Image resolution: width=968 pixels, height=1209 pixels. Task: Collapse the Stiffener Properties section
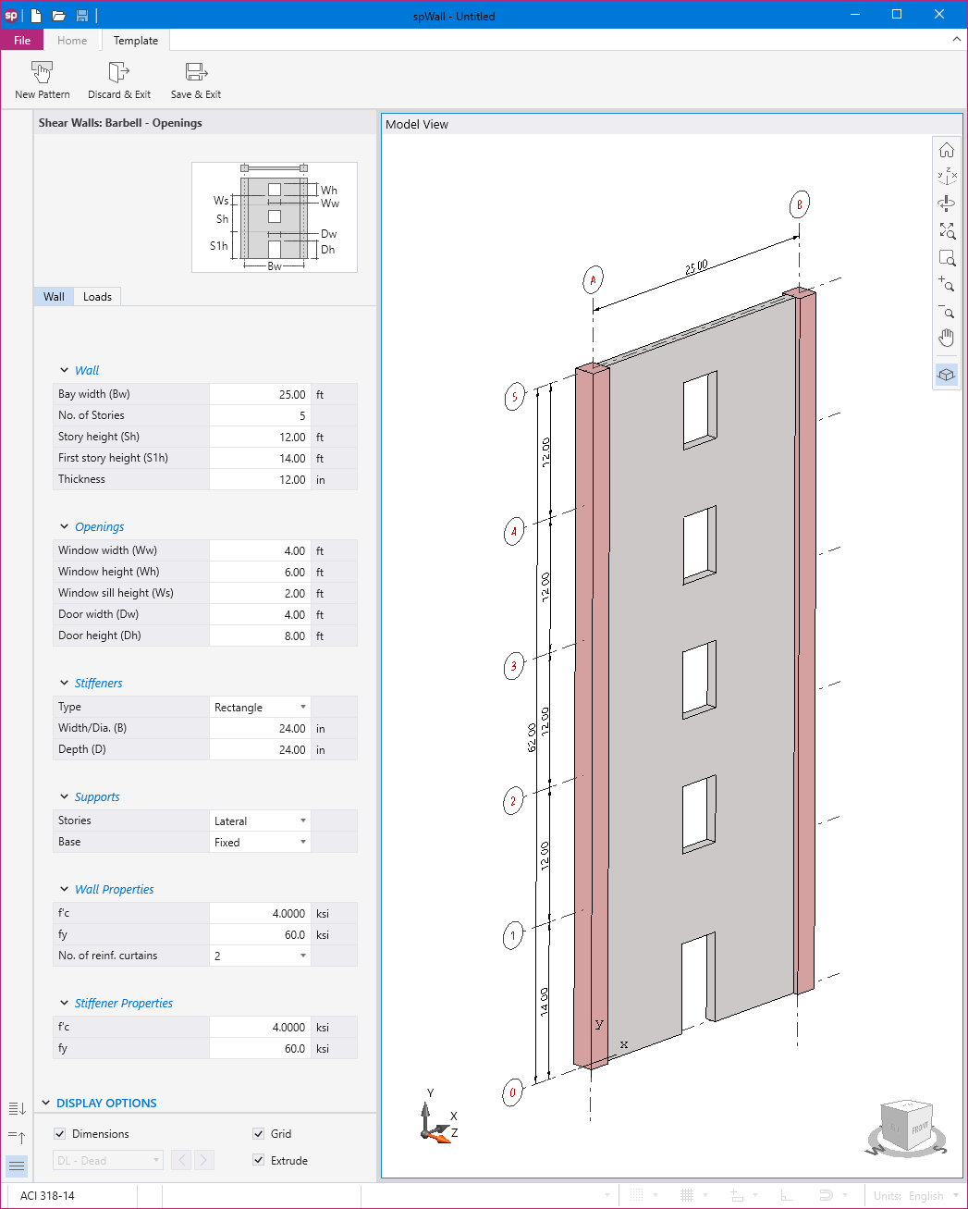pyautogui.click(x=64, y=1003)
